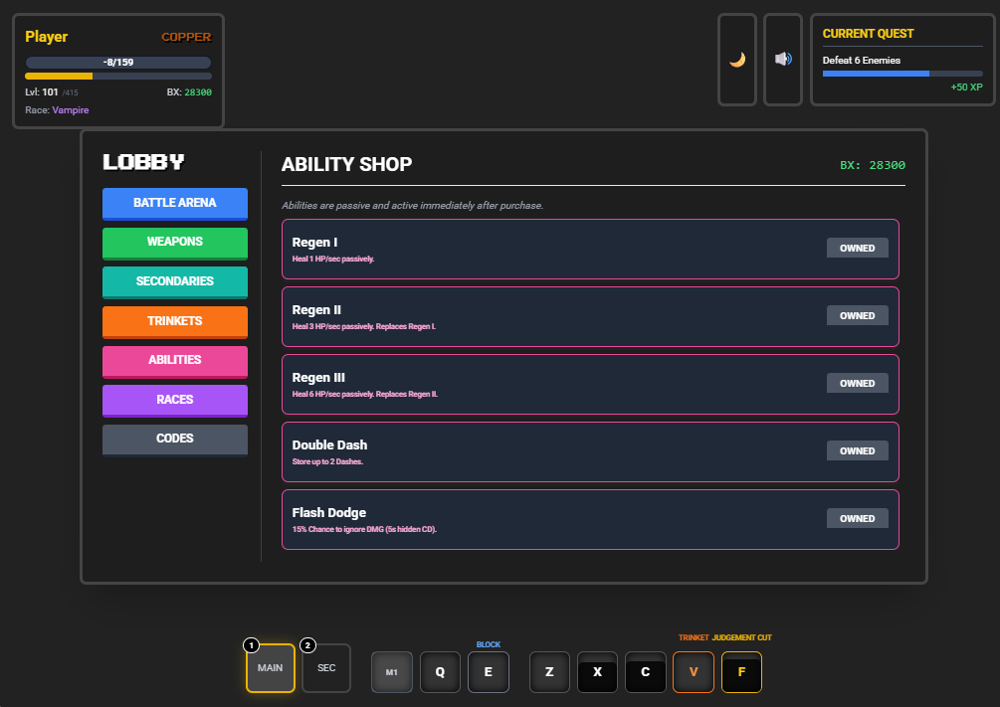Click the OWNED button for Regen I
The image size is (1000, 707).
857,248
